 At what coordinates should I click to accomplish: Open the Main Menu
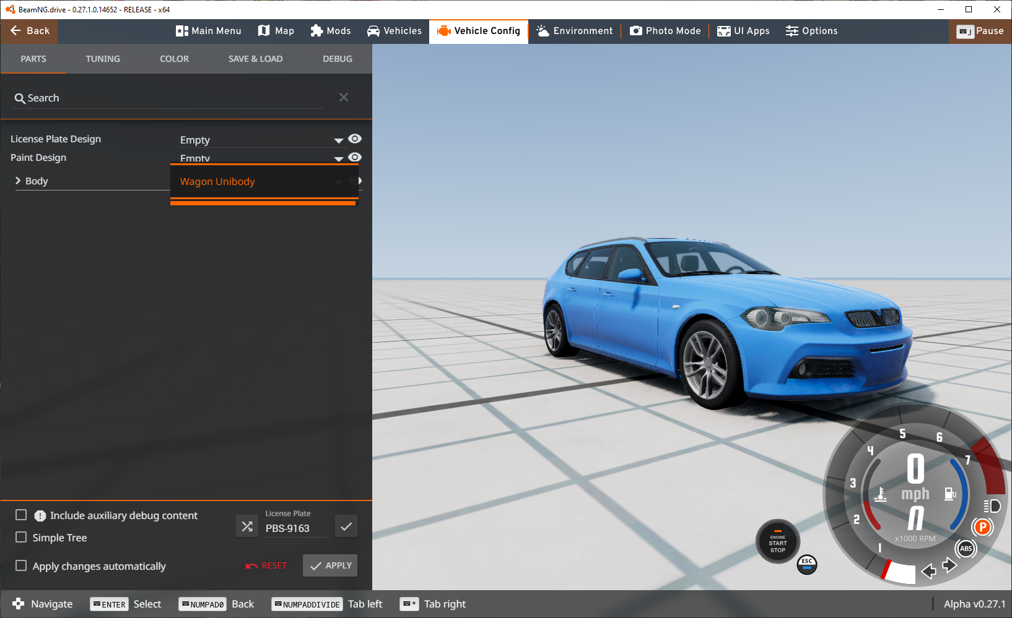pos(208,31)
